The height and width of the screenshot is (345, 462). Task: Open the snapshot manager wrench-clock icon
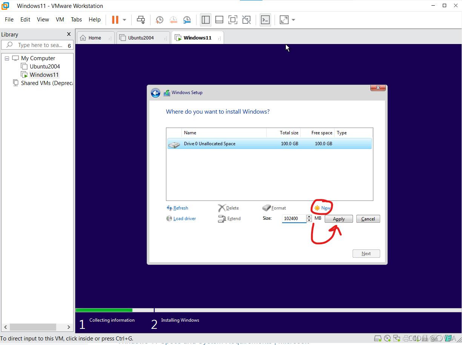187,20
